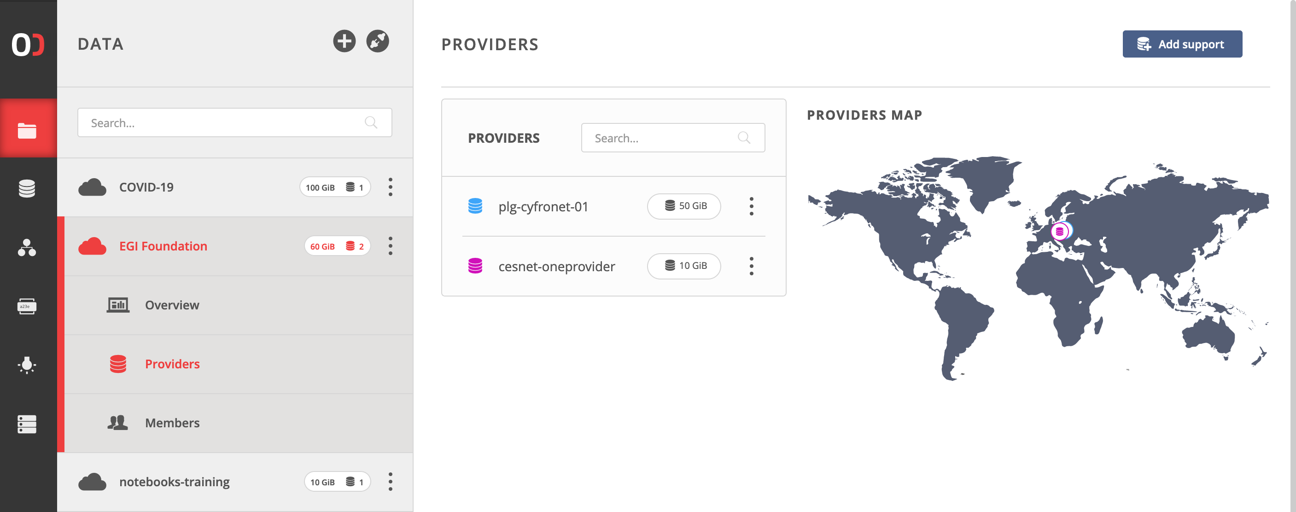The image size is (1296, 512).
Task: Click the create new space plus icon
Action: [x=344, y=41]
